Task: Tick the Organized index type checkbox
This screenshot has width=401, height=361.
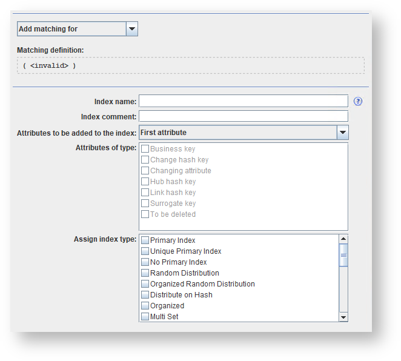Action: (145, 306)
